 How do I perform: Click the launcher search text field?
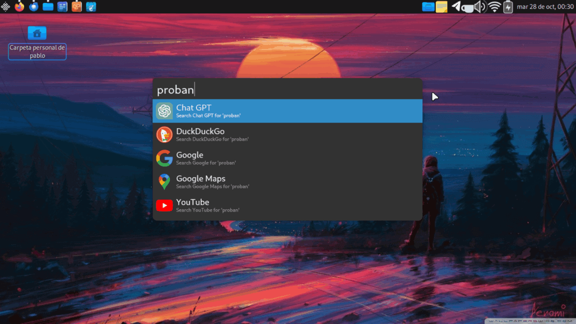pyautogui.click(x=287, y=89)
